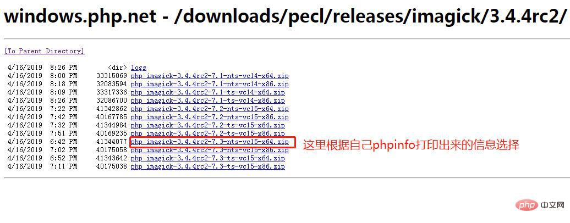Viewport: 570px width, 223px height.
Task: Download php_imagick 7.3-ts-vc15-x64.zip
Action: click(x=208, y=158)
